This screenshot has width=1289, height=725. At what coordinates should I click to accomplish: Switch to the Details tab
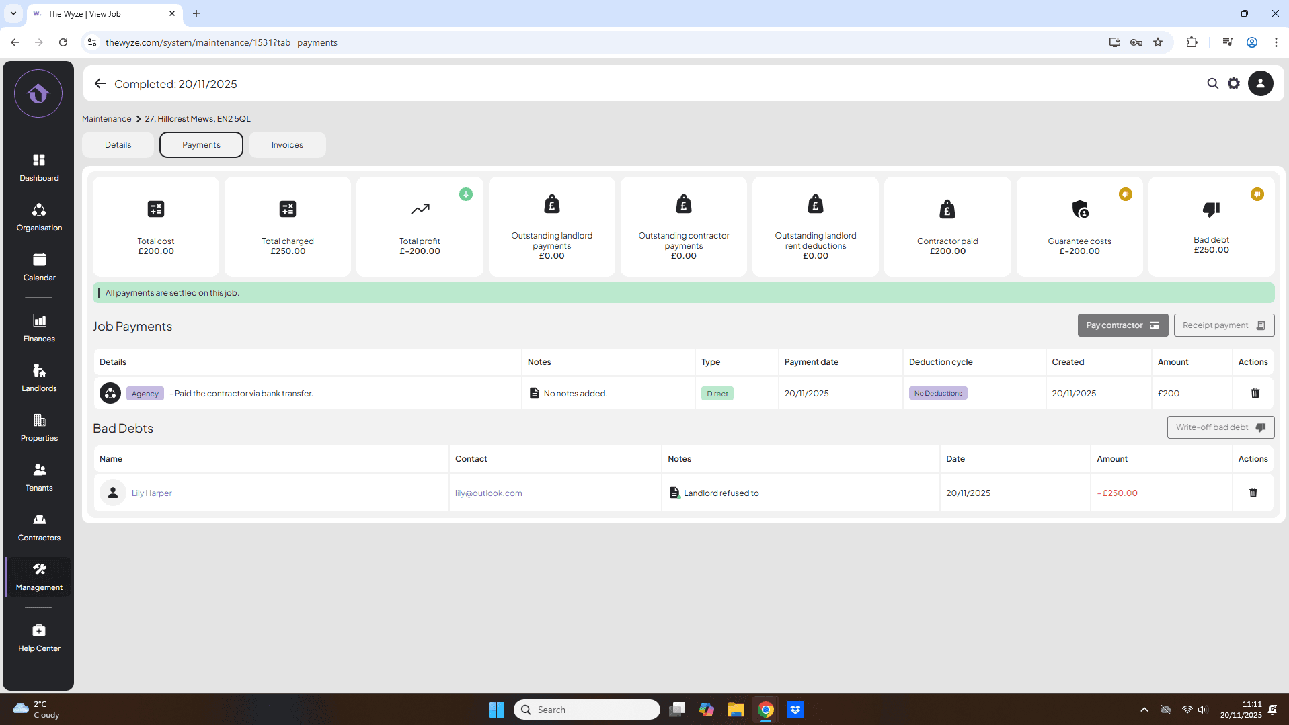[118, 144]
